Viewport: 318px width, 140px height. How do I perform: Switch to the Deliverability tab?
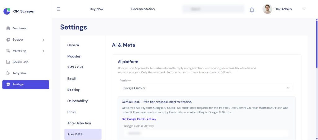pyautogui.click(x=77, y=101)
